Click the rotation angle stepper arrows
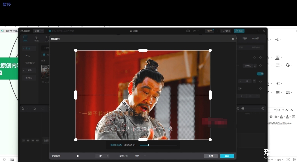This screenshot has height=162, width=297. click(x=108, y=156)
